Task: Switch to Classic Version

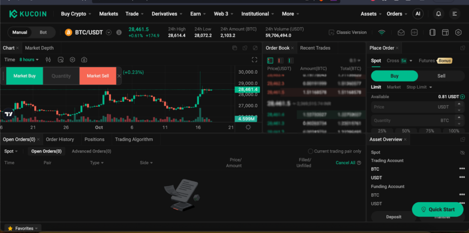Action: coord(348,32)
